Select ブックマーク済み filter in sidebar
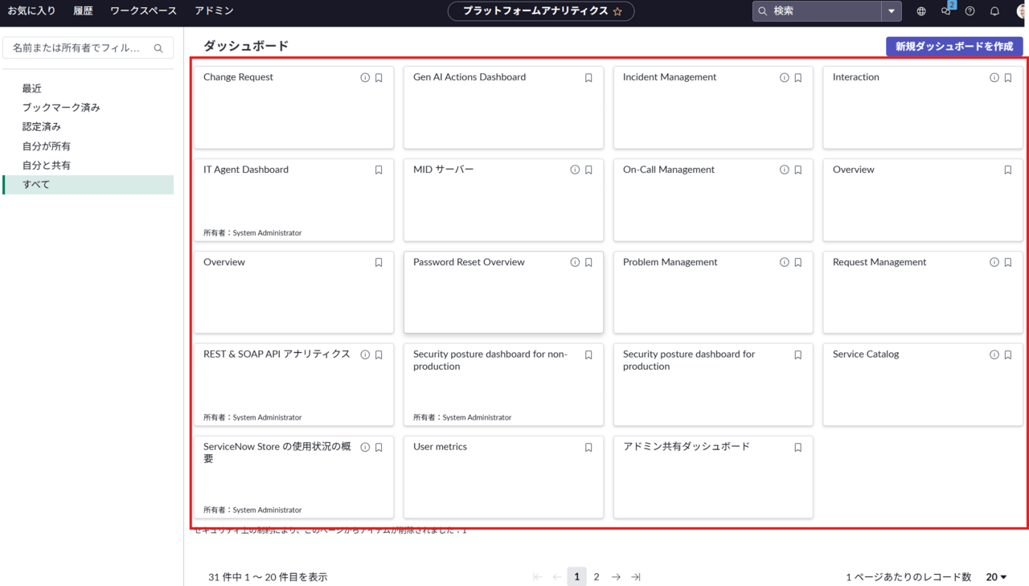1029x586 pixels. (x=61, y=108)
